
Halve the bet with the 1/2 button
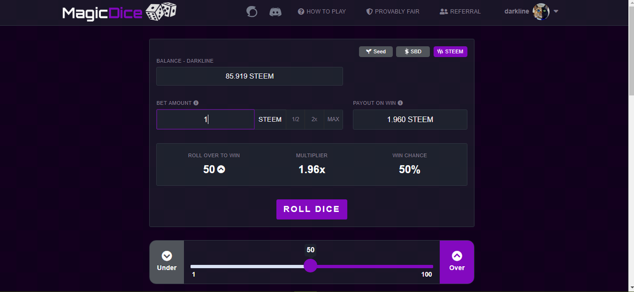click(x=296, y=120)
